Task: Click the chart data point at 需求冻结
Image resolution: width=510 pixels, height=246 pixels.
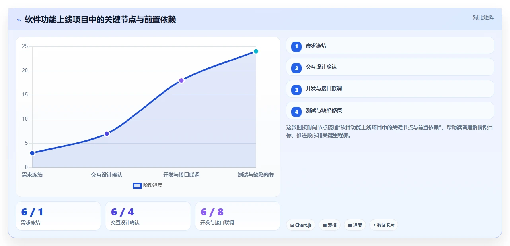Action: [x=32, y=153]
